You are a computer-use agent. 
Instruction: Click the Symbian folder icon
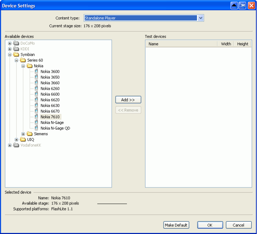(16, 55)
